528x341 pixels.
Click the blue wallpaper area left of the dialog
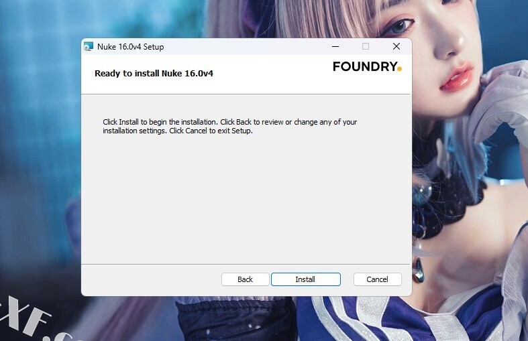[40, 168]
